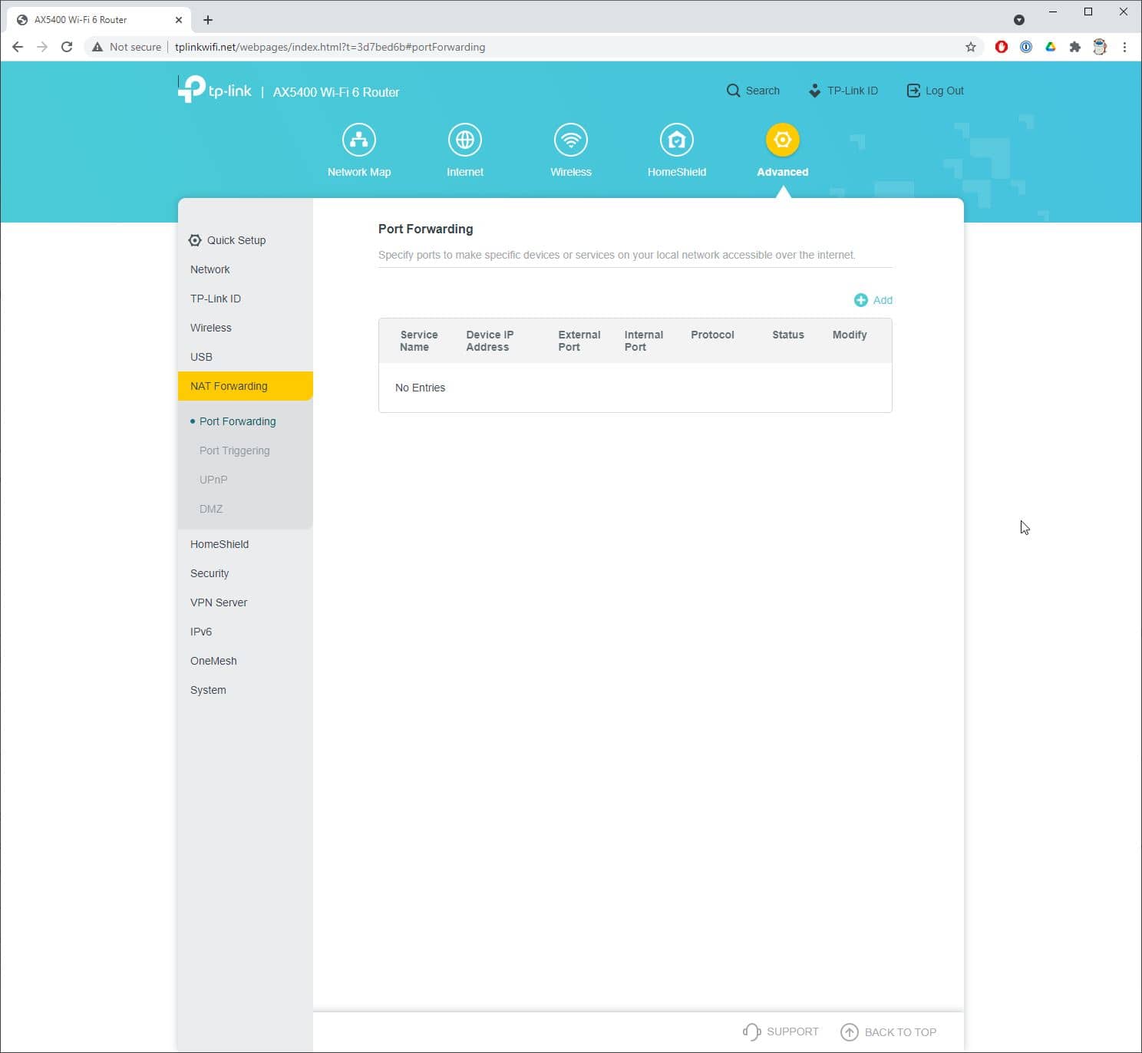Click the red Opera-style extension icon
1142x1053 pixels.
(1002, 47)
